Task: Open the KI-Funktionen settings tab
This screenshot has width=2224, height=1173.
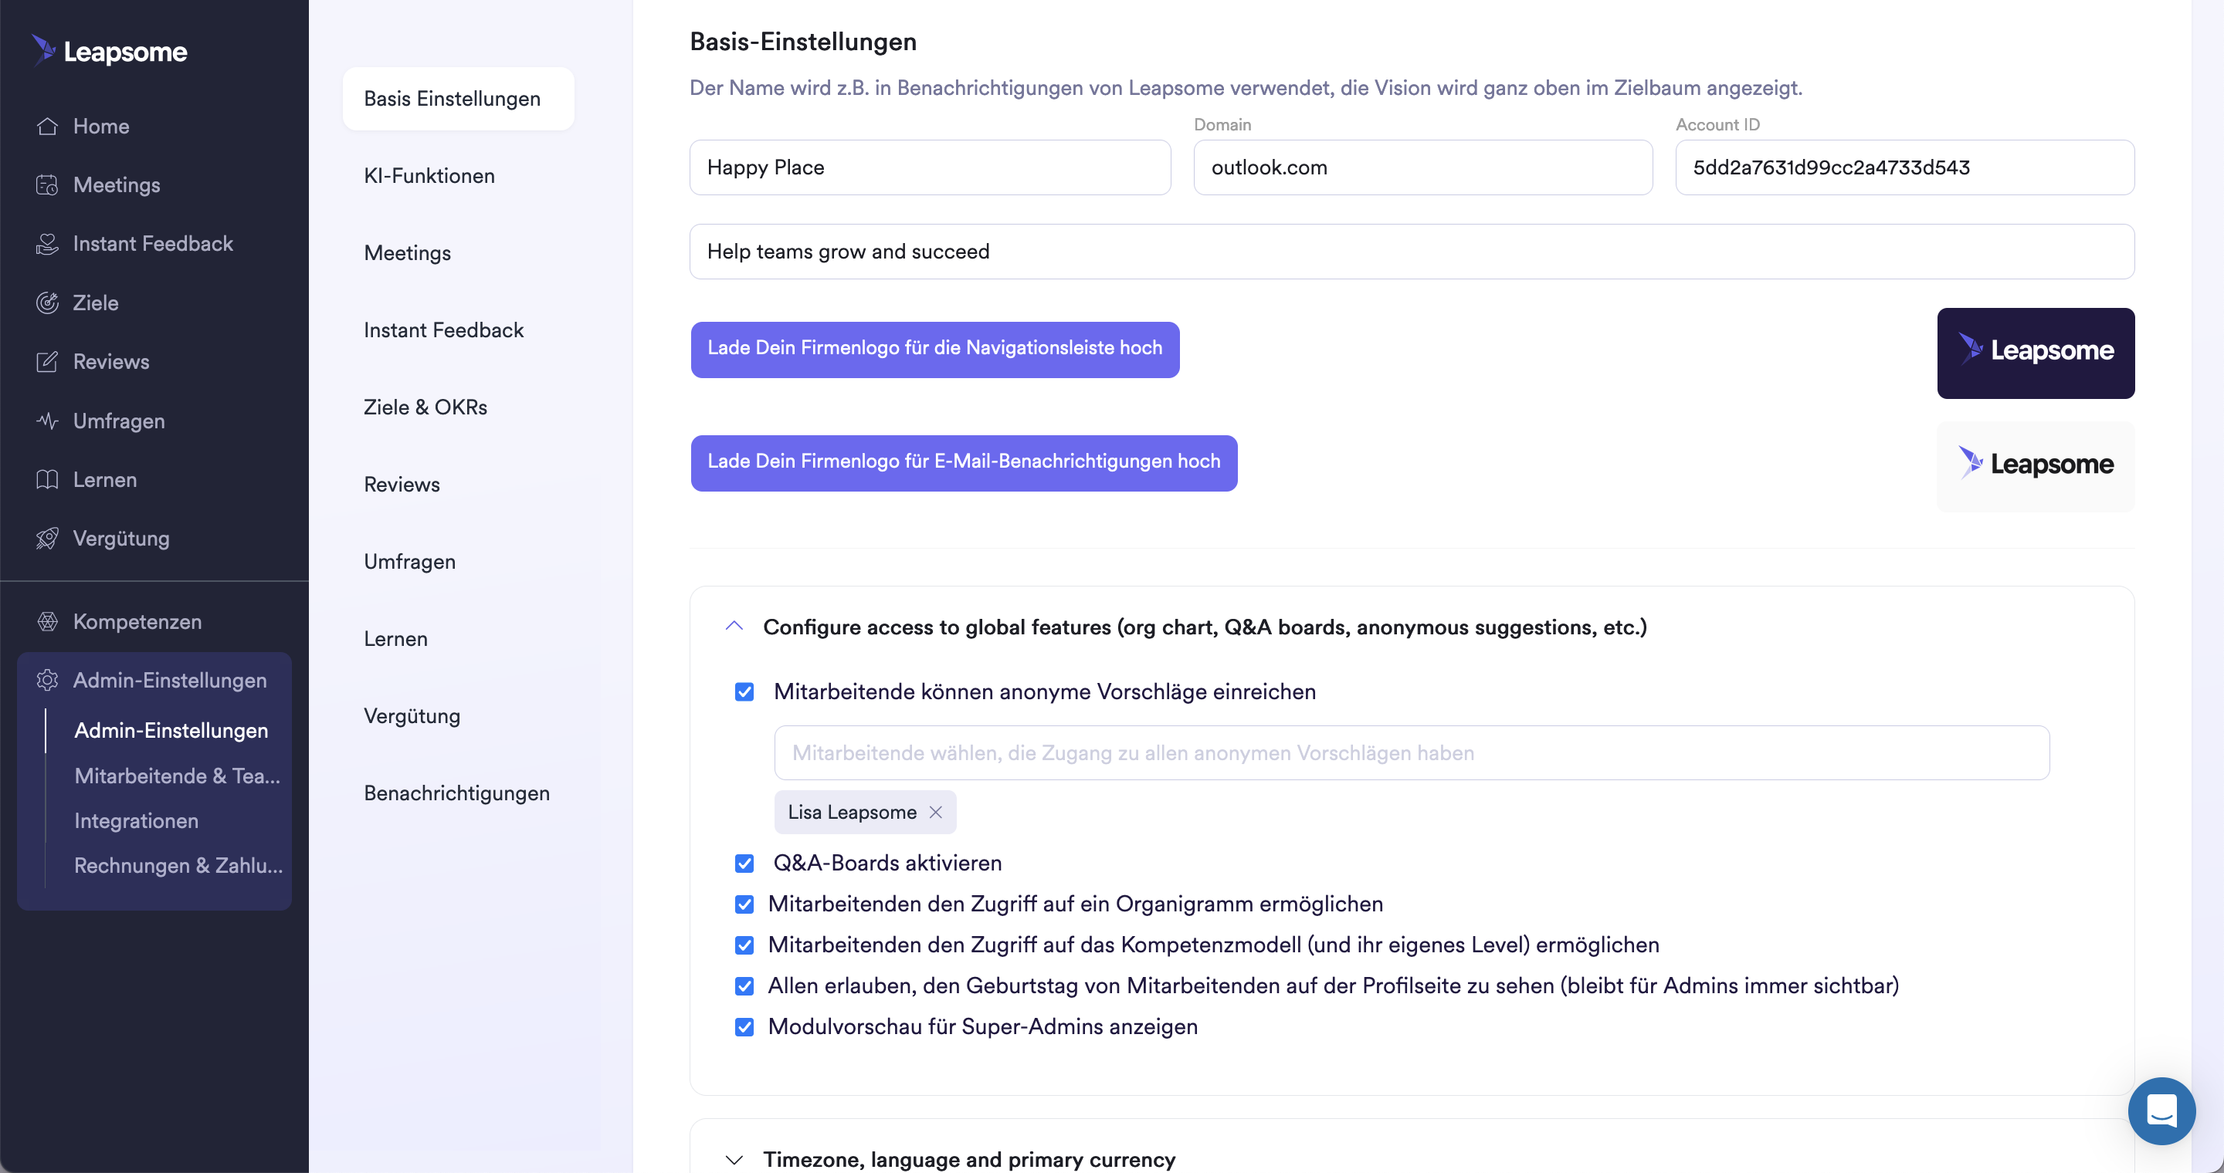Action: point(429,176)
